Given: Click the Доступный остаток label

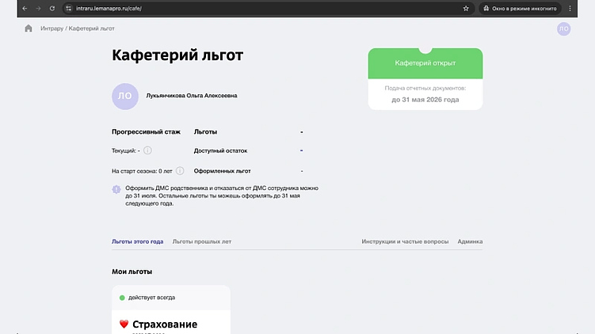Looking at the screenshot, I should [x=220, y=150].
